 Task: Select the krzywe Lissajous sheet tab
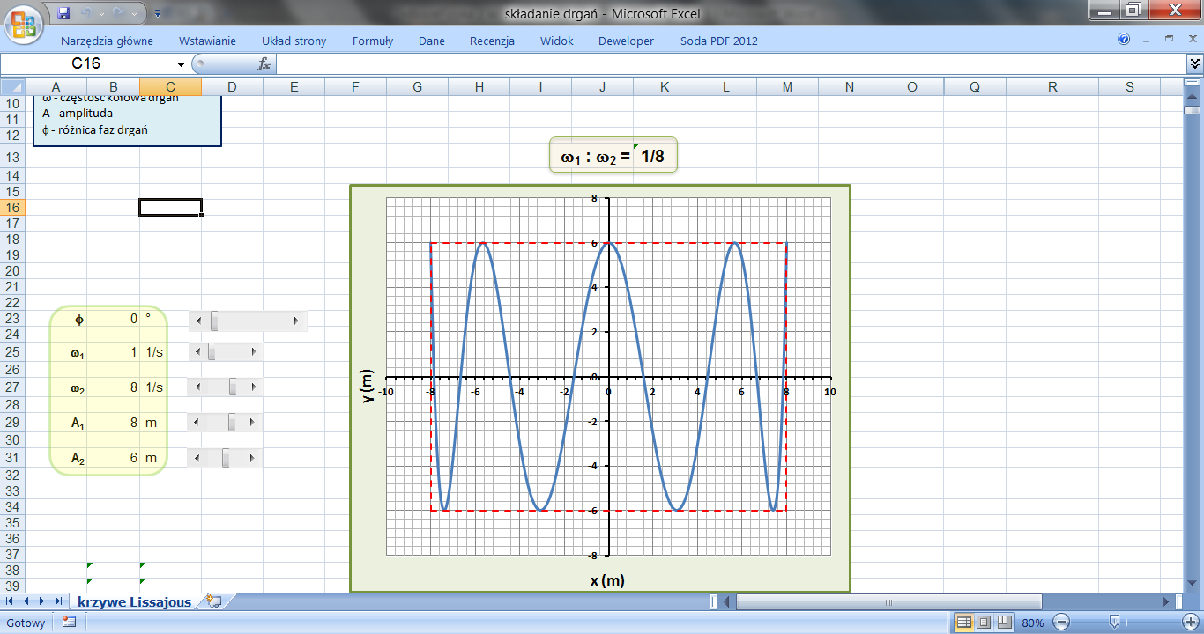134,602
